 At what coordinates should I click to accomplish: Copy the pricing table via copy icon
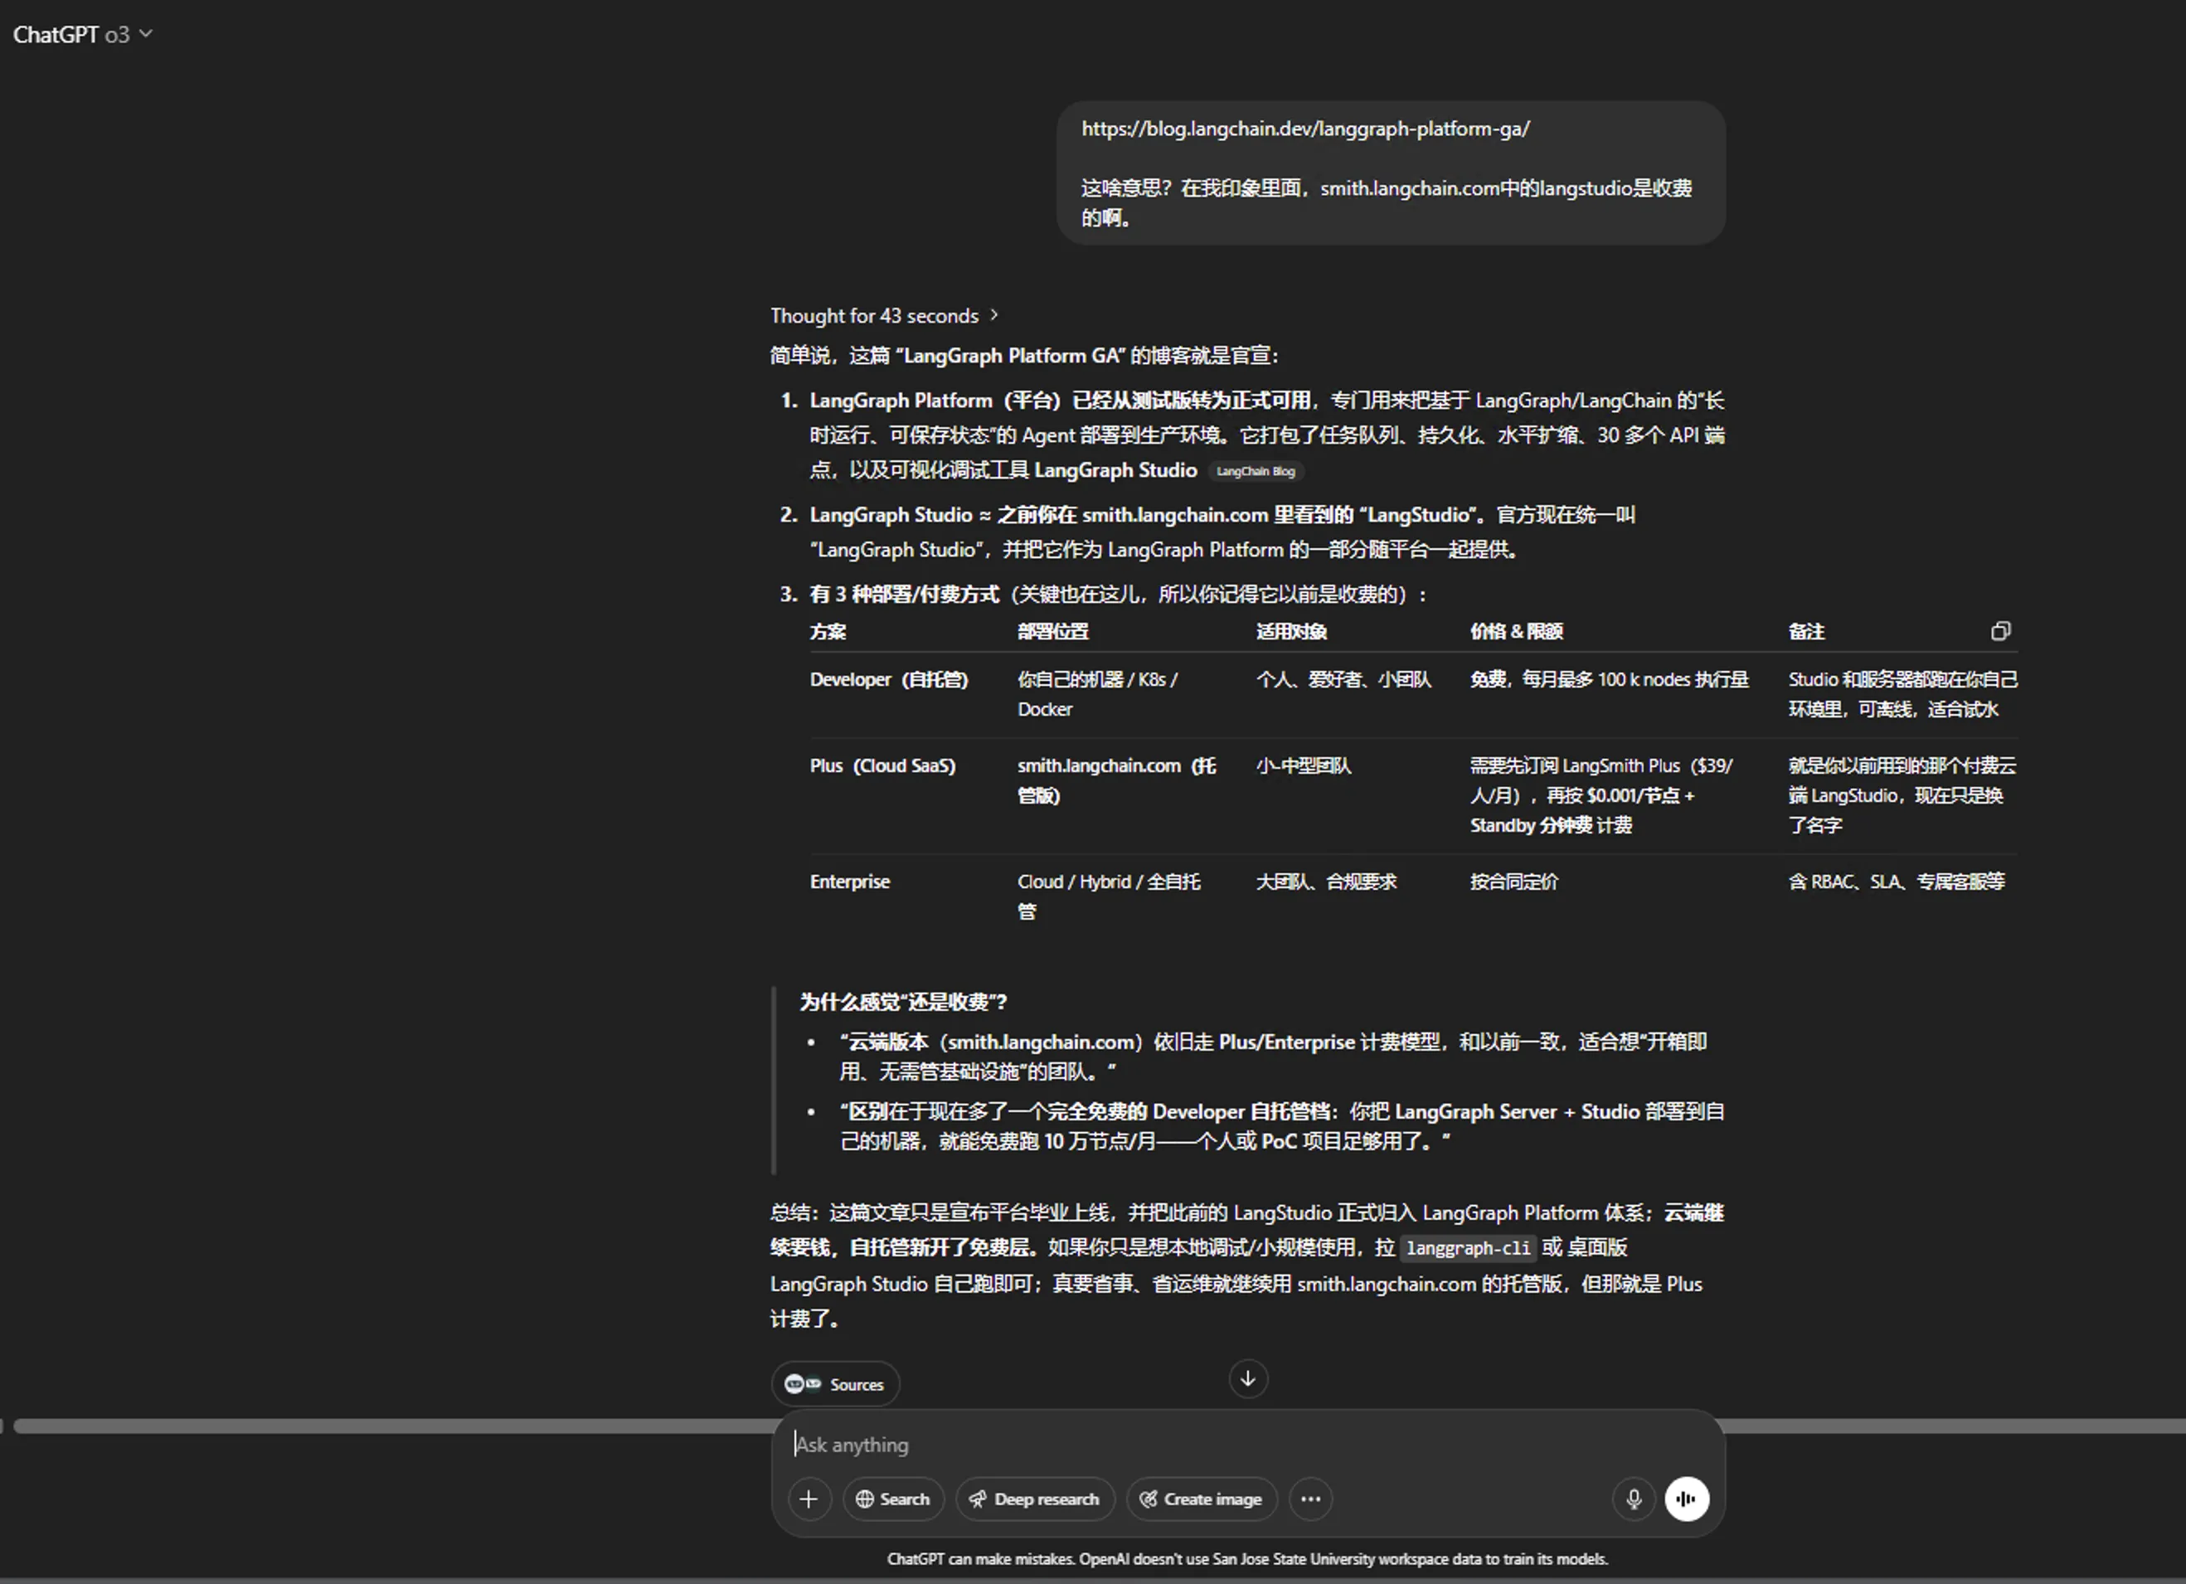click(x=2001, y=631)
